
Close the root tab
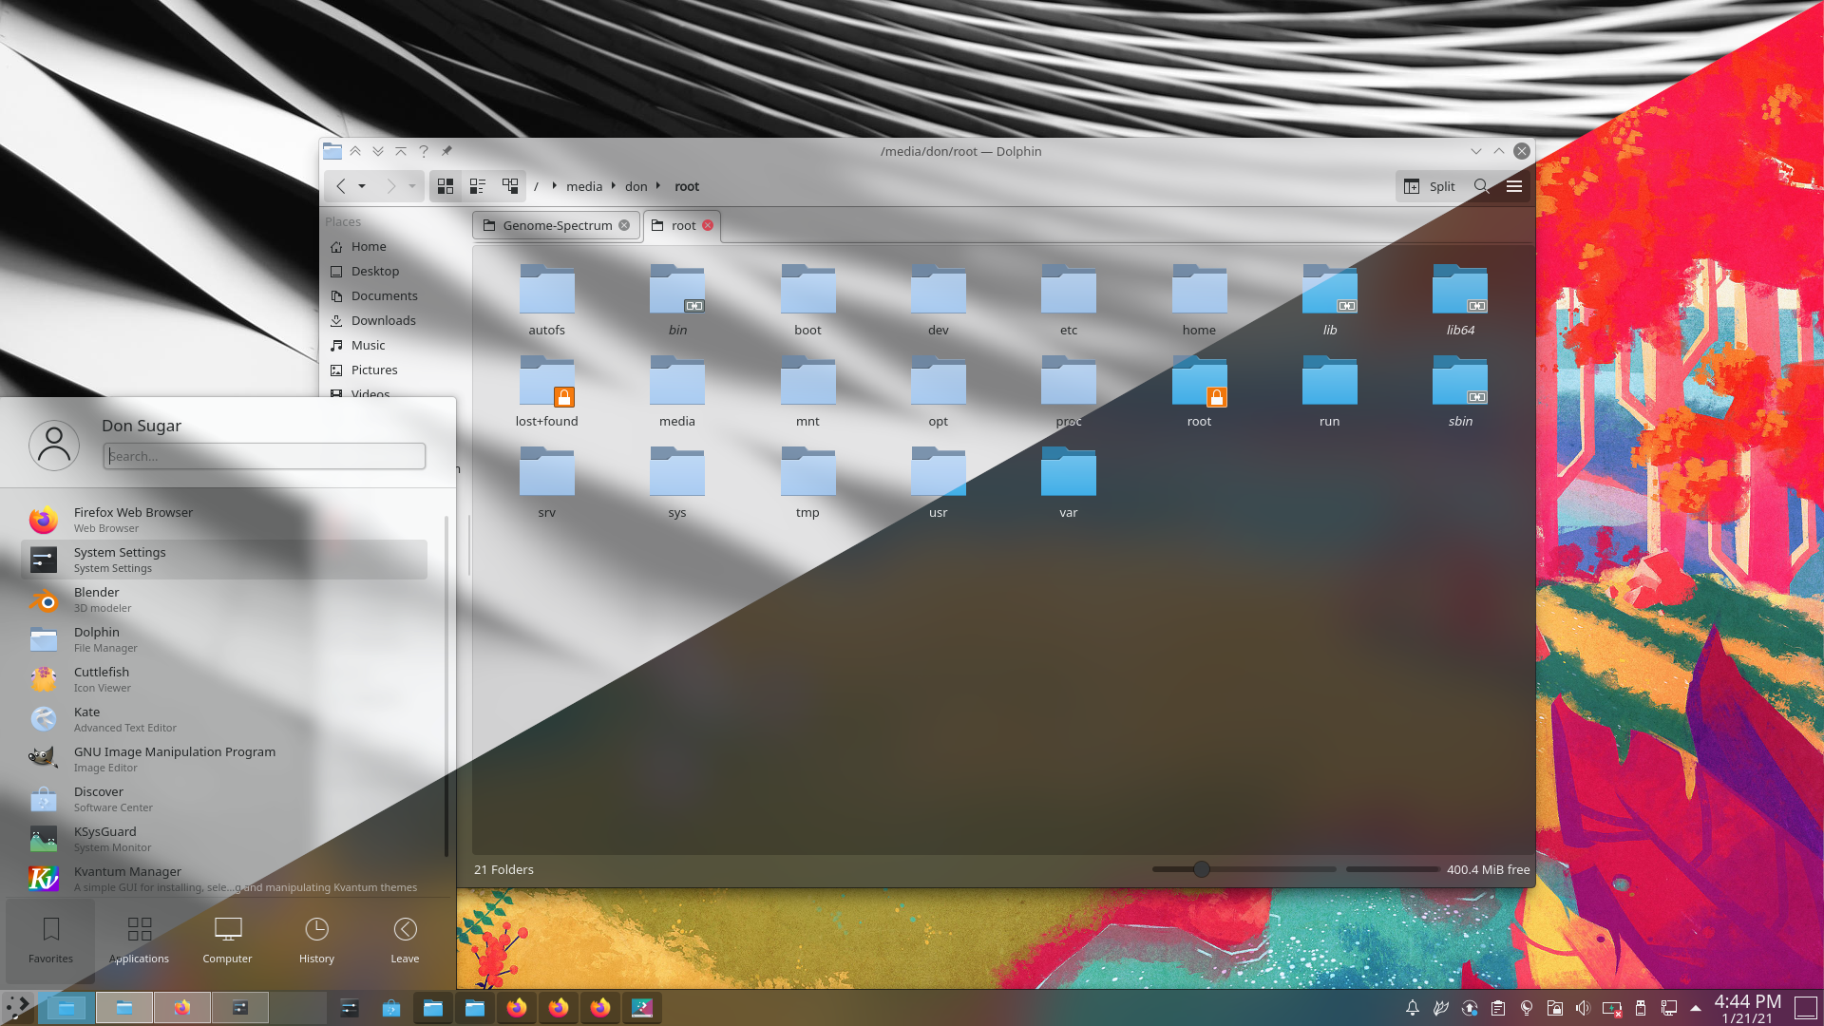(708, 225)
